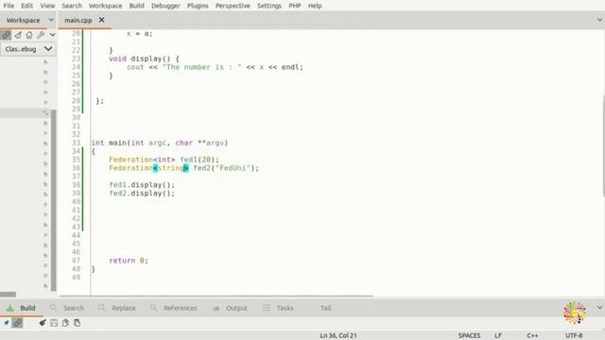
Task: Switch to the Search output tab
Action: [x=74, y=308]
